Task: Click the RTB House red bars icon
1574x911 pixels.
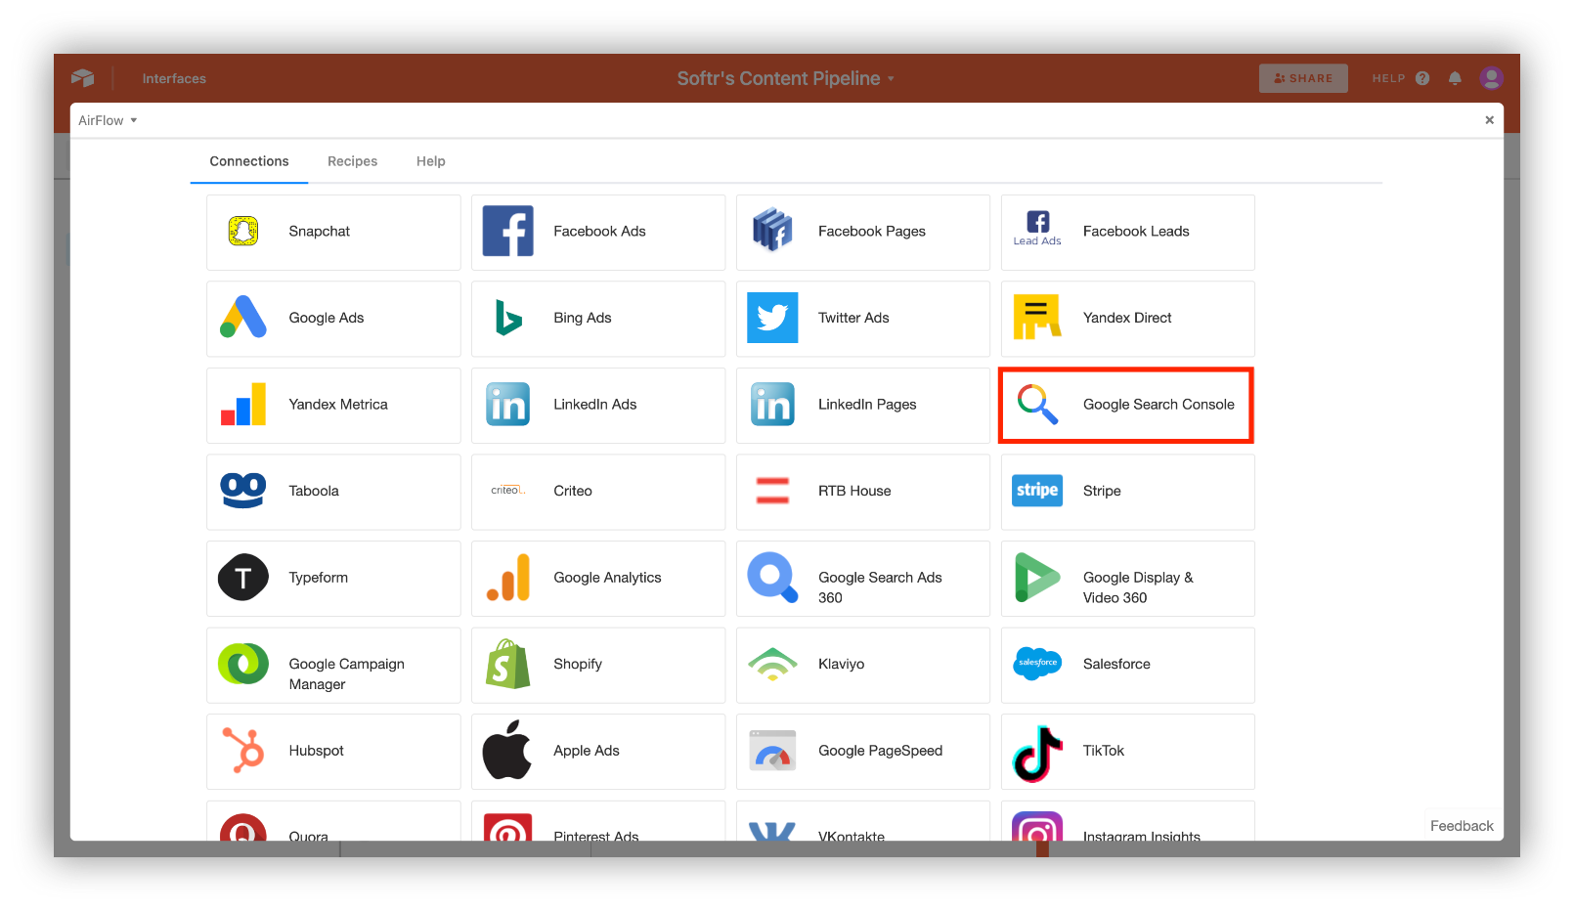Action: click(x=772, y=491)
